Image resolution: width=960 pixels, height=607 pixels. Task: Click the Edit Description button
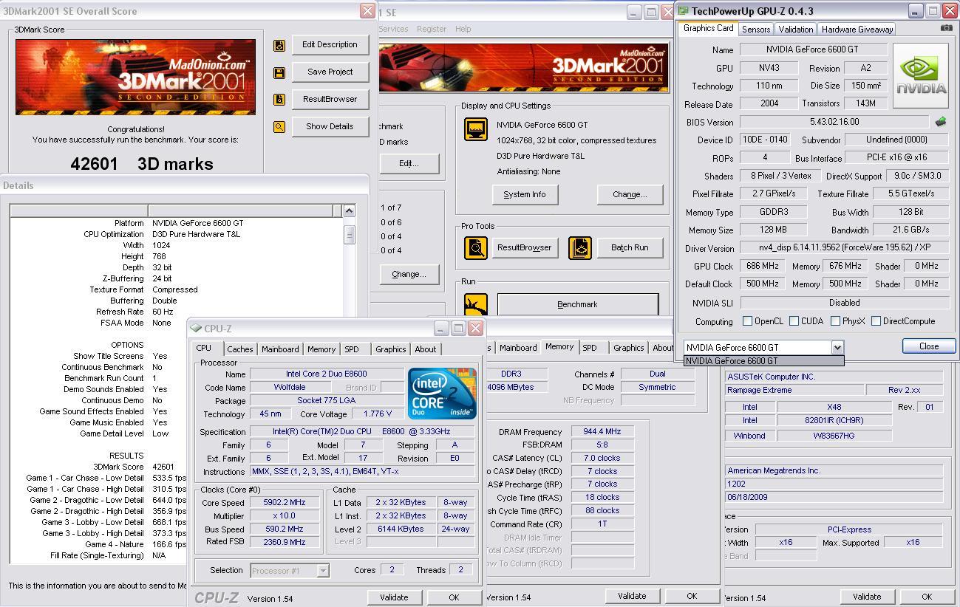[x=330, y=44]
